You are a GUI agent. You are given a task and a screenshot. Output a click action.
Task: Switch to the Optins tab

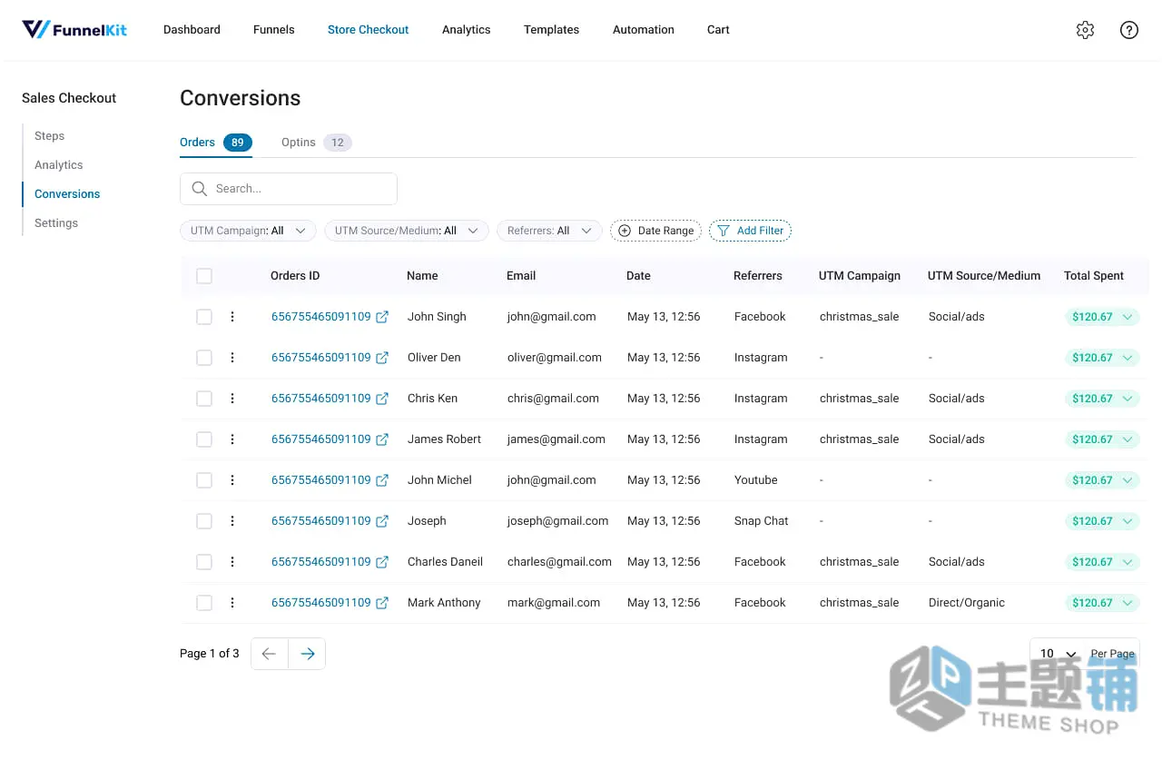[316, 143]
